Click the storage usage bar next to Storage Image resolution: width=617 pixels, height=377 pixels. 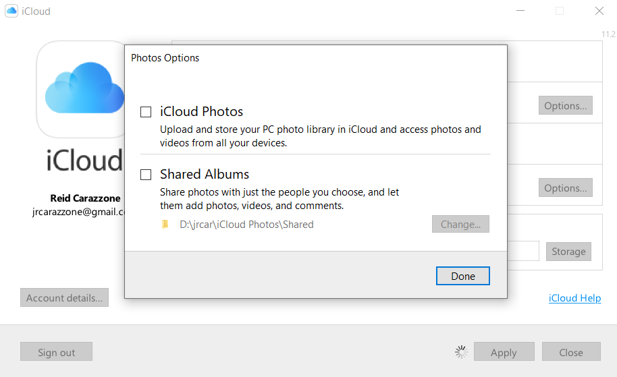[x=523, y=251]
